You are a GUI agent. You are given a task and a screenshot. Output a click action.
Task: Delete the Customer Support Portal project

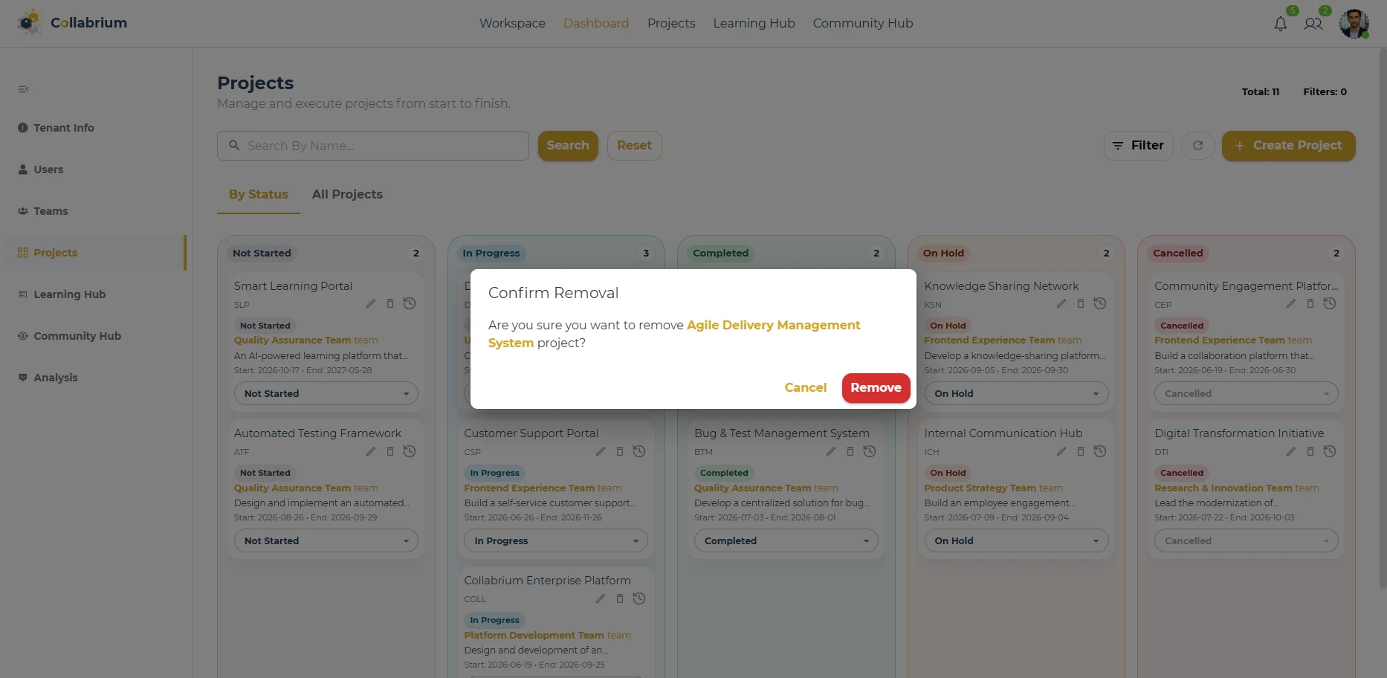pyautogui.click(x=620, y=451)
